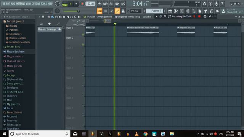Open the Mixer icon
This screenshot has height=137, width=244.
point(188,11)
